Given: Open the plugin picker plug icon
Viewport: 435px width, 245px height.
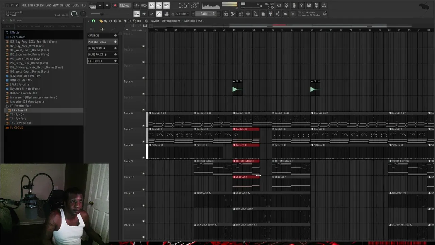Looking at the screenshot, I should pos(271,14).
